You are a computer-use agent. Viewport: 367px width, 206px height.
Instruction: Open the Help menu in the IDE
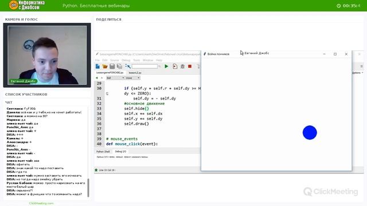click(x=159, y=60)
